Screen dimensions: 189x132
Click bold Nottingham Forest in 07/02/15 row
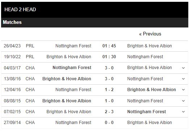147,112
